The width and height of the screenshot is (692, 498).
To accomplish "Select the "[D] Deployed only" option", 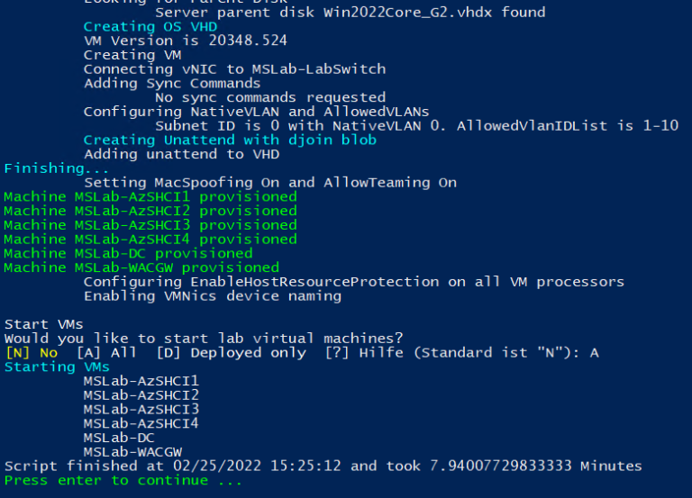I will (x=231, y=353).
